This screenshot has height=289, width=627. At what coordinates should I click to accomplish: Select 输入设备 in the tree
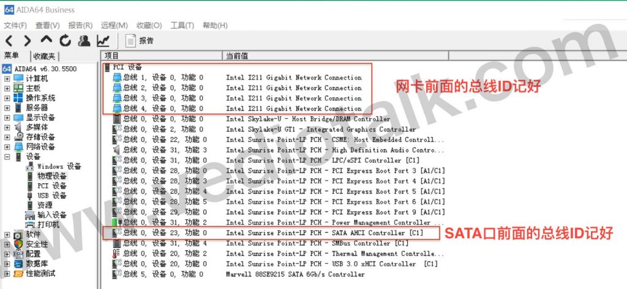(52, 215)
